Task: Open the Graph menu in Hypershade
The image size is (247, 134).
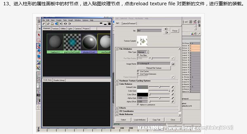Action: click(x=71, y=20)
